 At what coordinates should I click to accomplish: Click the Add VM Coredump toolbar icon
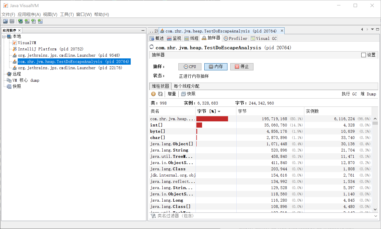coord(34,21)
